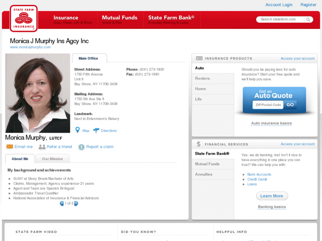Click the Insurance Products card icon
The height and width of the screenshot is (241, 322).
point(199,58)
